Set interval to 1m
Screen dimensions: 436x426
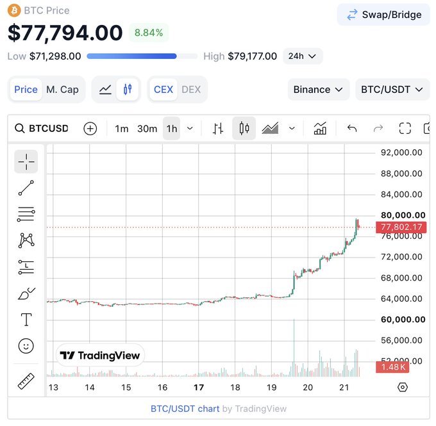(122, 129)
